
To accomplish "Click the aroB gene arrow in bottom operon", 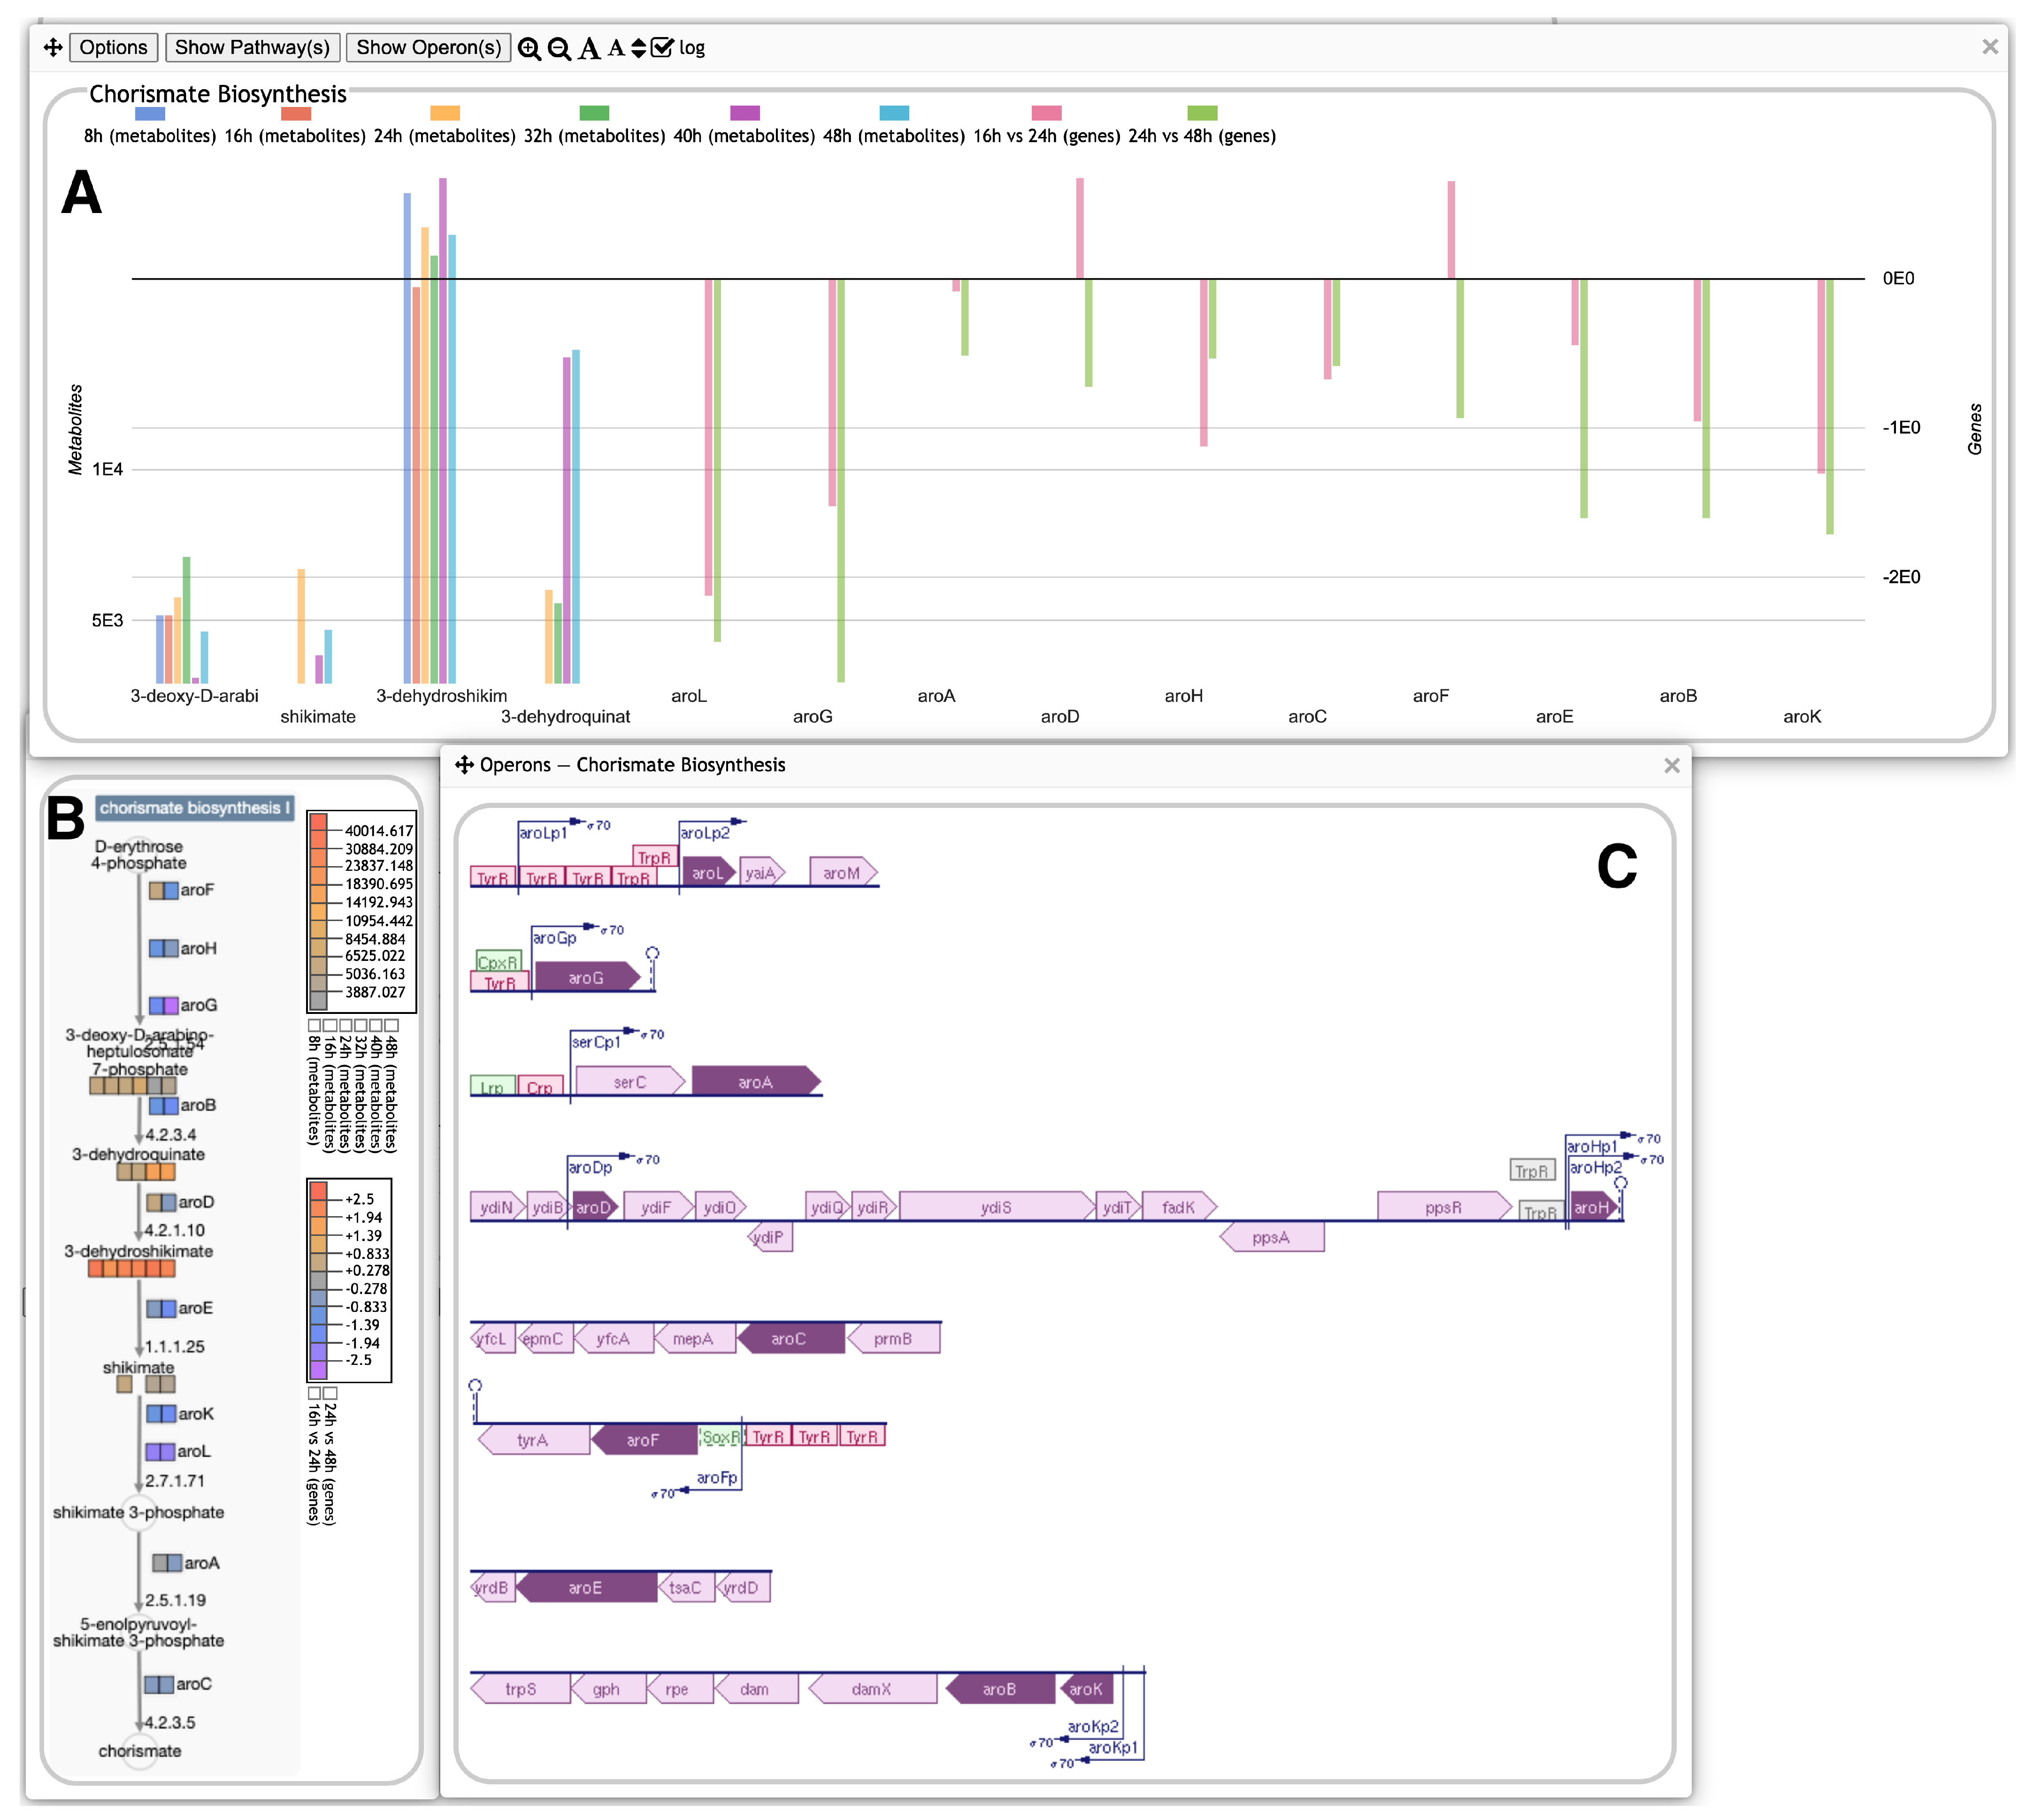I will (998, 1689).
